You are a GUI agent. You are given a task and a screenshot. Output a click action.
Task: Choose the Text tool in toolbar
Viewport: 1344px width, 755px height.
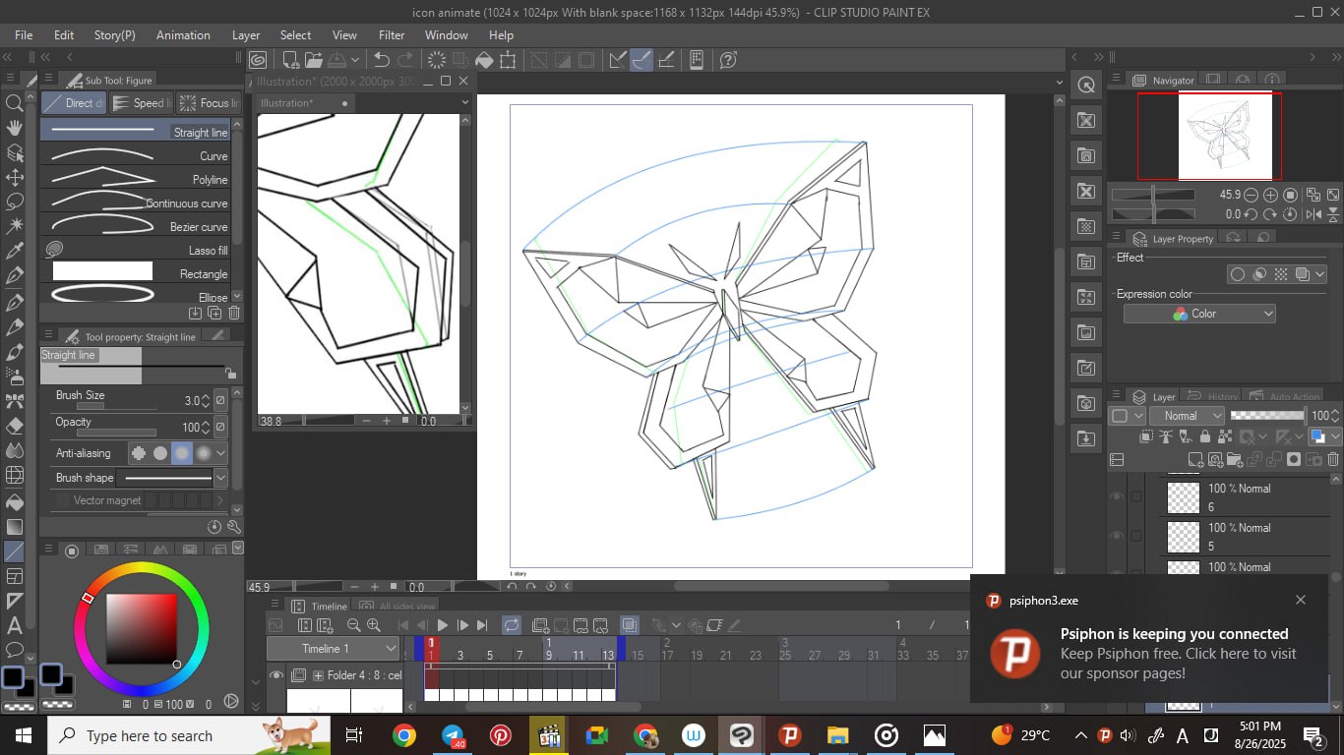15,625
